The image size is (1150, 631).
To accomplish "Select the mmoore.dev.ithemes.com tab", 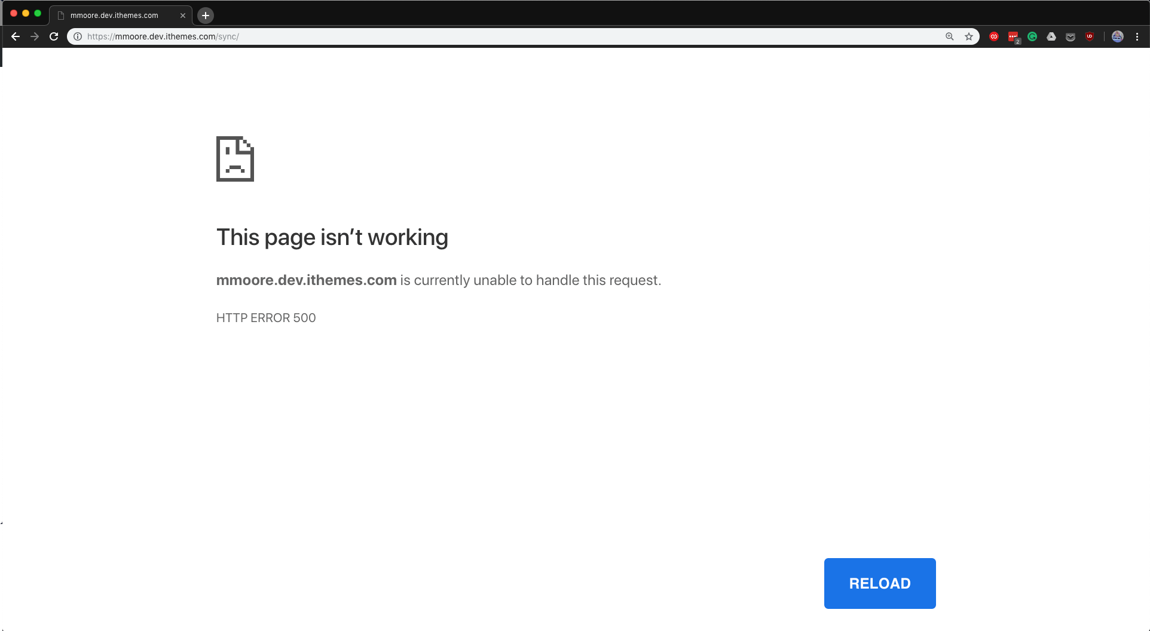I will (x=115, y=16).
